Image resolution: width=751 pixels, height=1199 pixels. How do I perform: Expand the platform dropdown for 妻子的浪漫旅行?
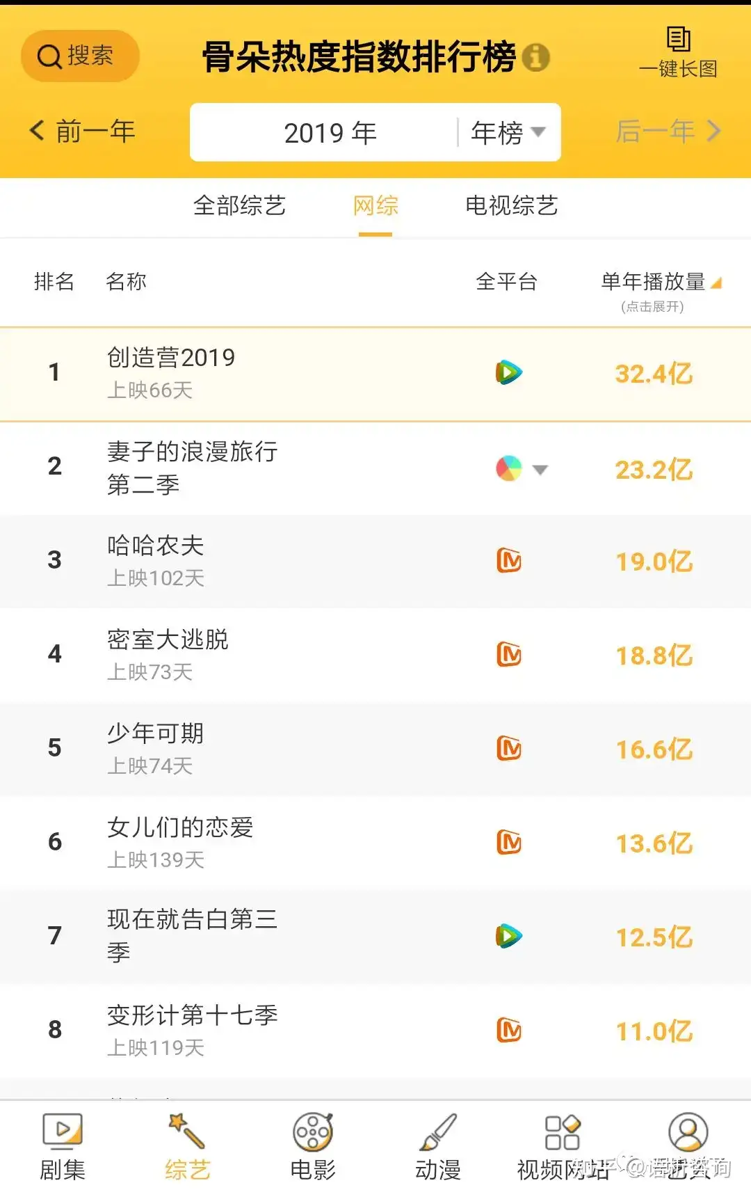(x=540, y=470)
